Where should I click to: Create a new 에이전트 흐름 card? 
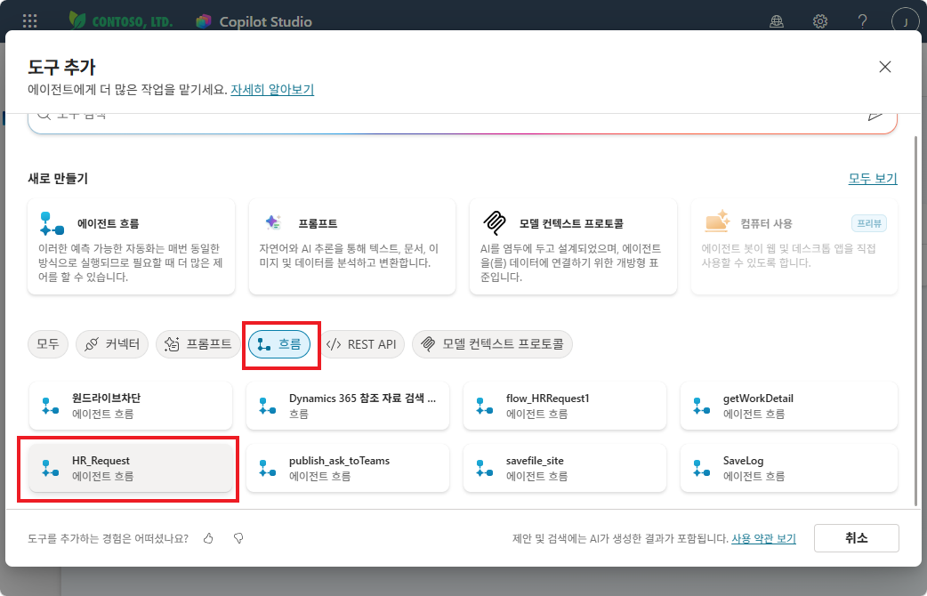click(x=132, y=246)
